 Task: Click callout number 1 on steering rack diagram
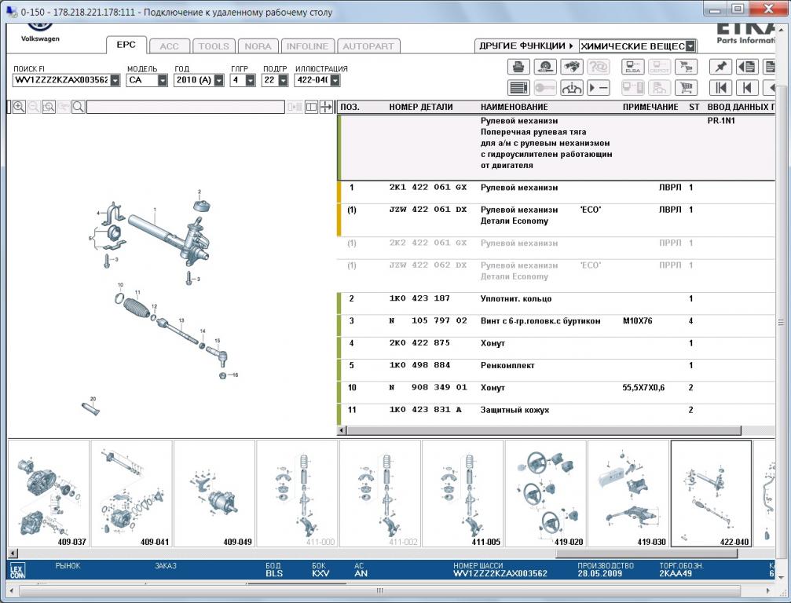point(155,210)
